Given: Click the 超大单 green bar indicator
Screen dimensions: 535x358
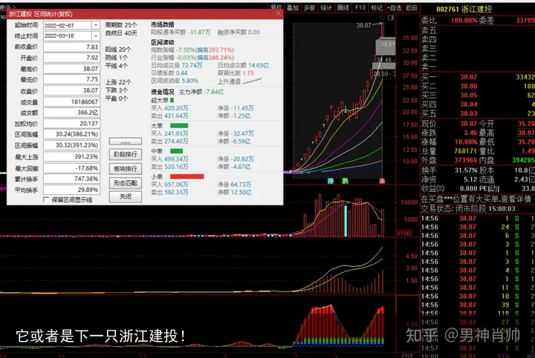Looking at the screenshot, I should 172,100.
